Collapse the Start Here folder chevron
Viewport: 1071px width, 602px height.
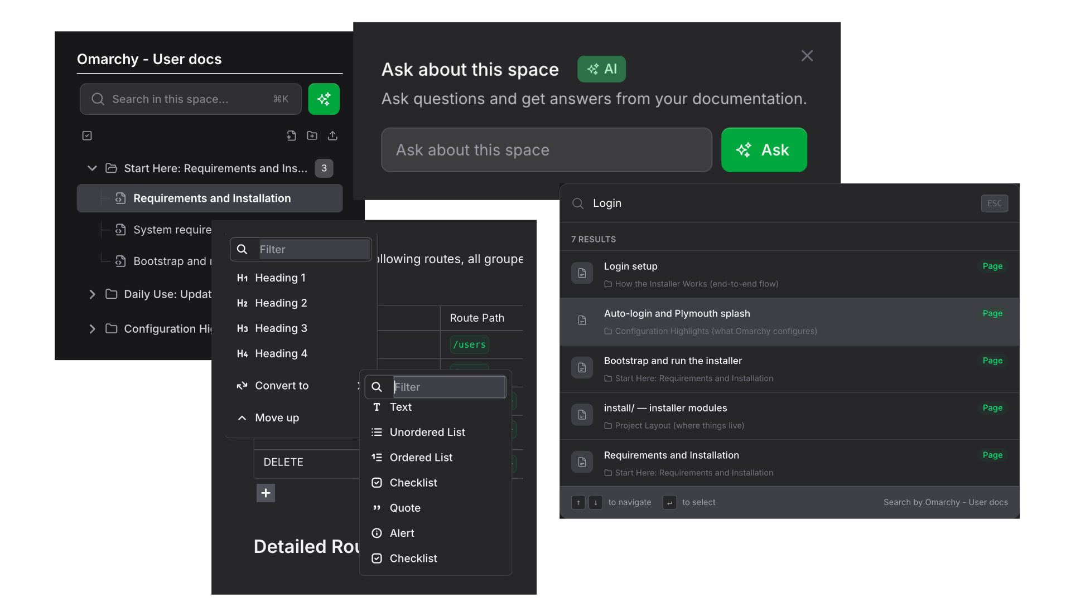92,168
